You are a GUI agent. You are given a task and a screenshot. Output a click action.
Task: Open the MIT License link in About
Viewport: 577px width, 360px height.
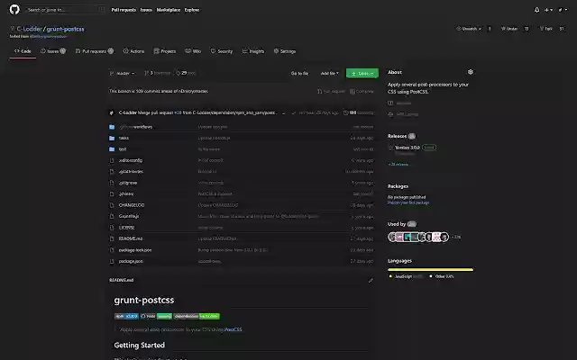[x=403, y=114]
